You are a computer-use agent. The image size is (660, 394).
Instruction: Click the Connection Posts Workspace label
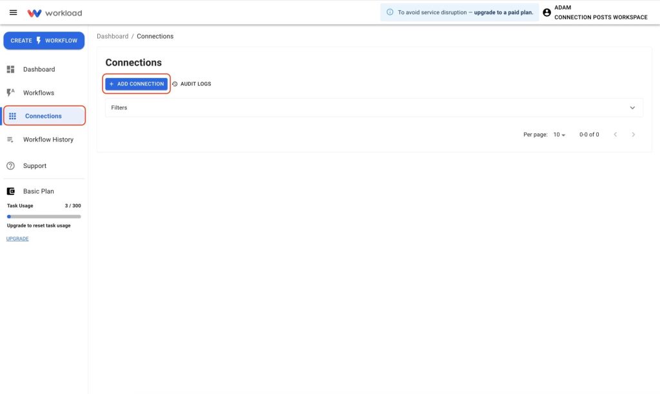[x=601, y=17]
